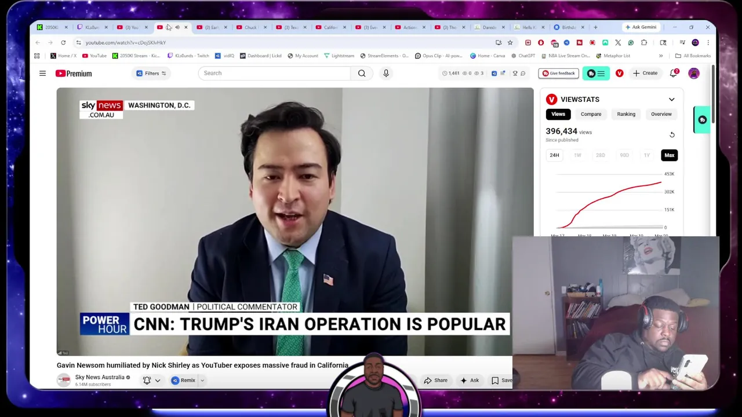
Task: Select the 28D time range
Action: tap(601, 155)
